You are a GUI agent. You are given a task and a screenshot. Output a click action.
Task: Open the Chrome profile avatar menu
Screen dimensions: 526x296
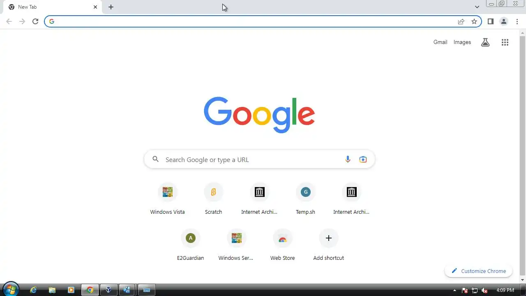point(503,21)
